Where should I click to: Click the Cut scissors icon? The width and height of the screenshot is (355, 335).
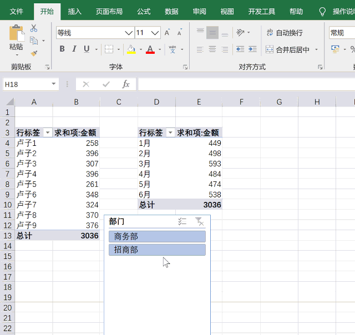pyautogui.click(x=34, y=28)
